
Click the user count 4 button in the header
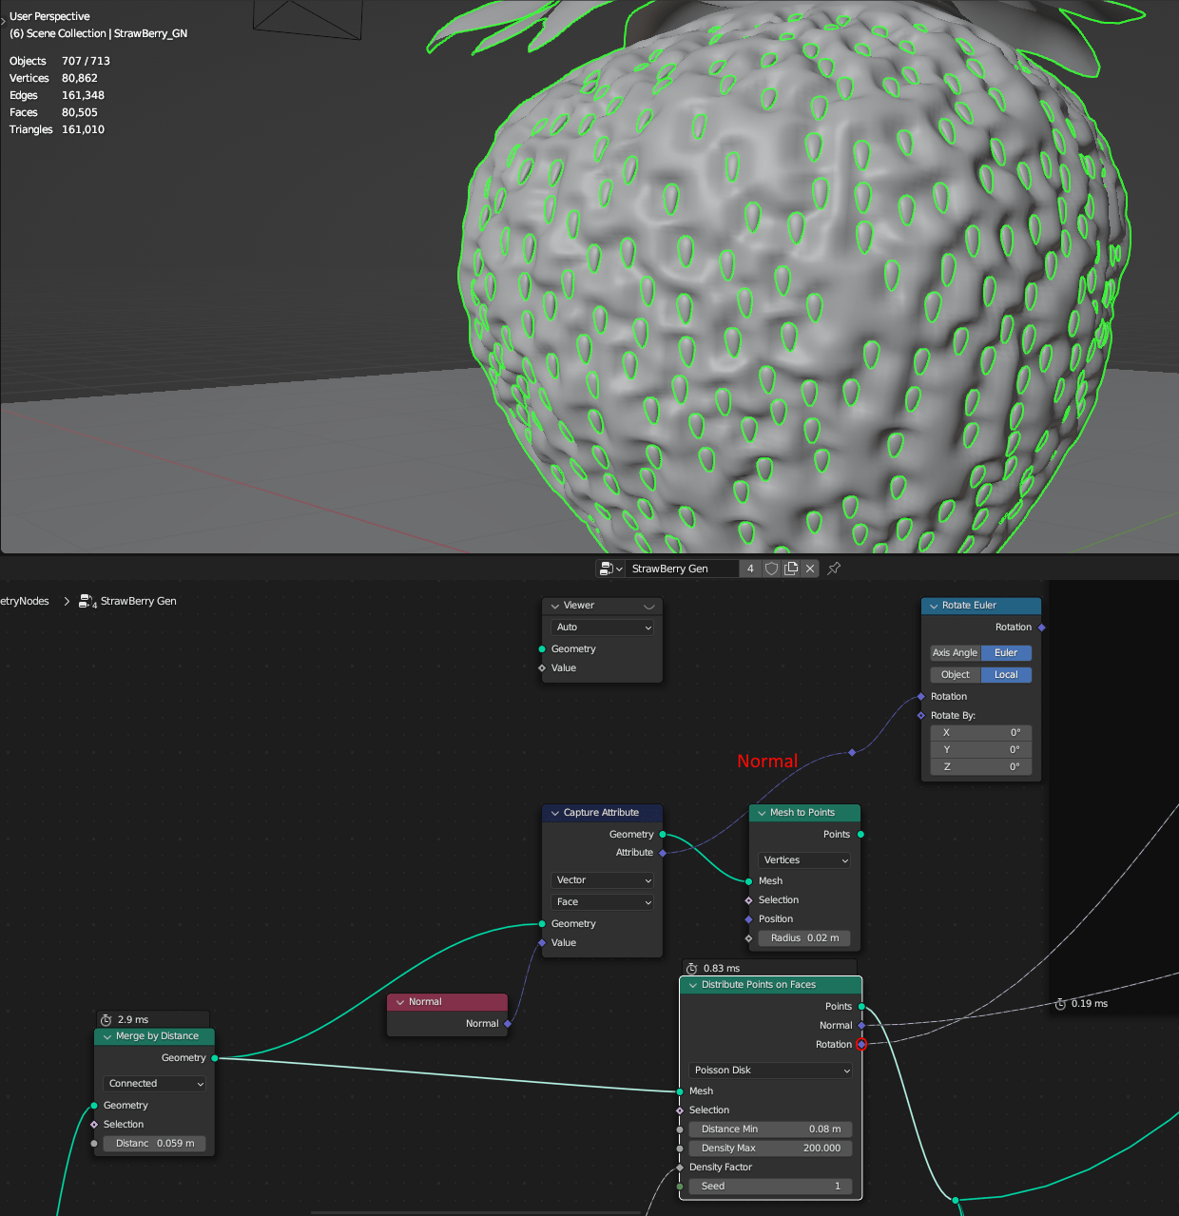(x=750, y=568)
